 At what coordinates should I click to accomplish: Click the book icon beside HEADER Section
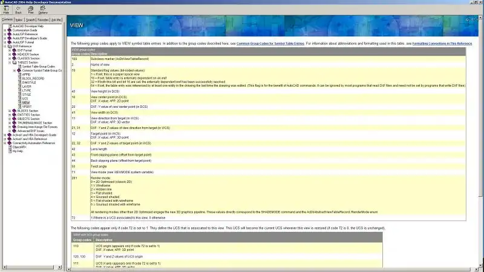[x=14, y=55]
